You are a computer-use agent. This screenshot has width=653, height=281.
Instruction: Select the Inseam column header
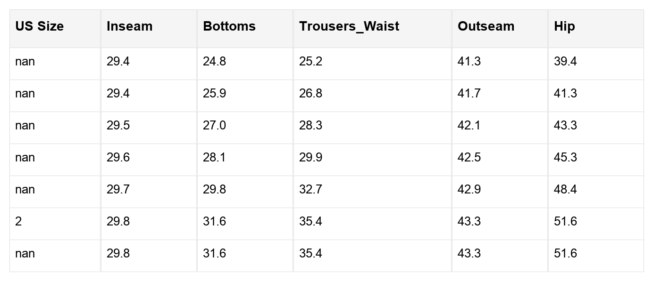coord(130,26)
